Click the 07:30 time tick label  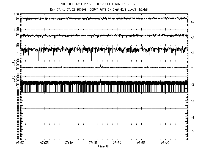point(20,143)
